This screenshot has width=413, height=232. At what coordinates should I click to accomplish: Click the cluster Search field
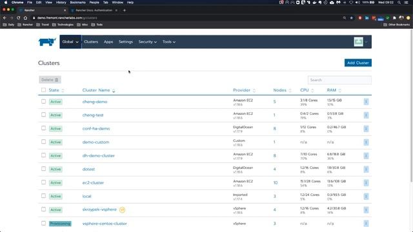[x=339, y=80]
